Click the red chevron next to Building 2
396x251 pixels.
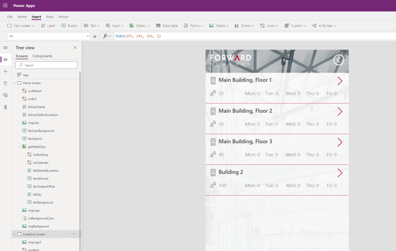click(340, 173)
